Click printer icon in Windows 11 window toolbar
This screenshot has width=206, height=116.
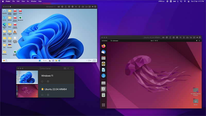83,7
